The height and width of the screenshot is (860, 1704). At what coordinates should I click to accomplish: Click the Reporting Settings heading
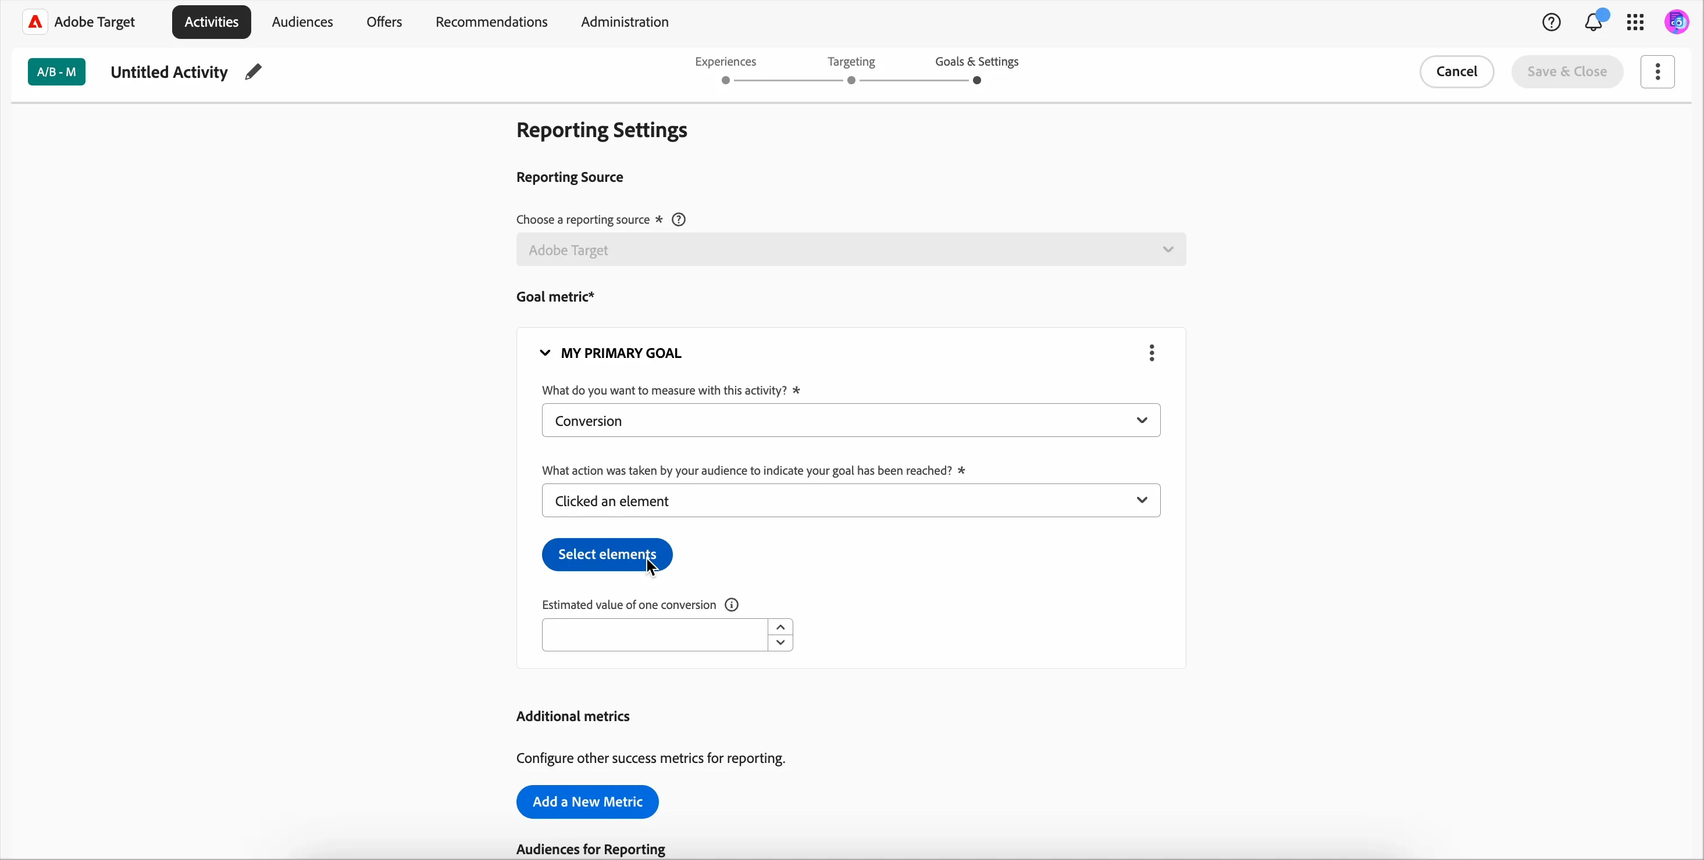pyautogui.click(x=602, y=130)
